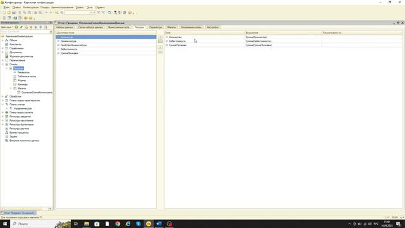
Task: Click the configuration tree search field
Action: pyautogui.click(x=25, y=32)
